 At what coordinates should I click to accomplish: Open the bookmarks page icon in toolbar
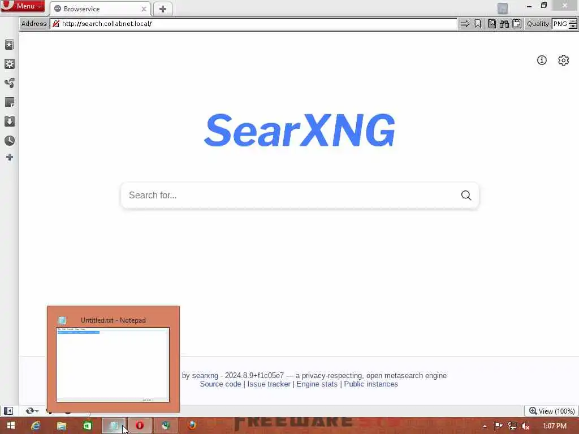(x=492, y=24)
